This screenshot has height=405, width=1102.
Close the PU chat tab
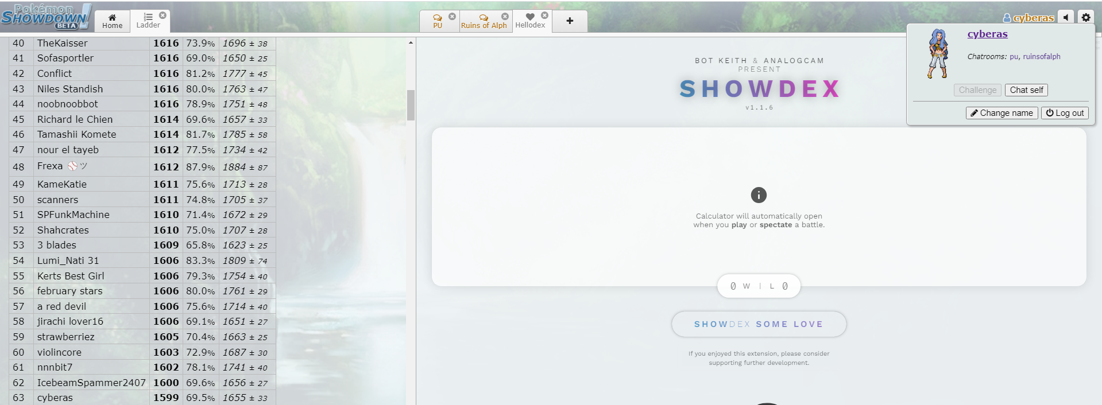pyautogui.click(x=452, y=16)
